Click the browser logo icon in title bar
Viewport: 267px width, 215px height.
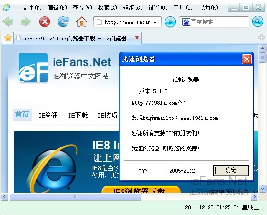tap(6, 7)
